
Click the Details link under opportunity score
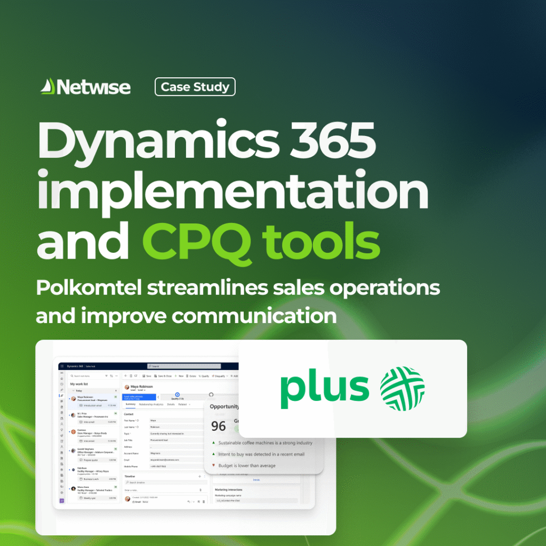pyautogui.click(x=256, y=479)
